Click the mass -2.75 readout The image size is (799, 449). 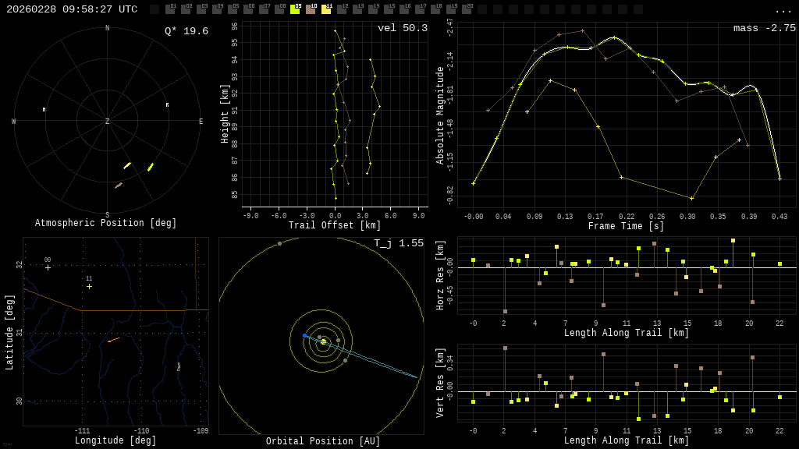click(x=764, y=28)
